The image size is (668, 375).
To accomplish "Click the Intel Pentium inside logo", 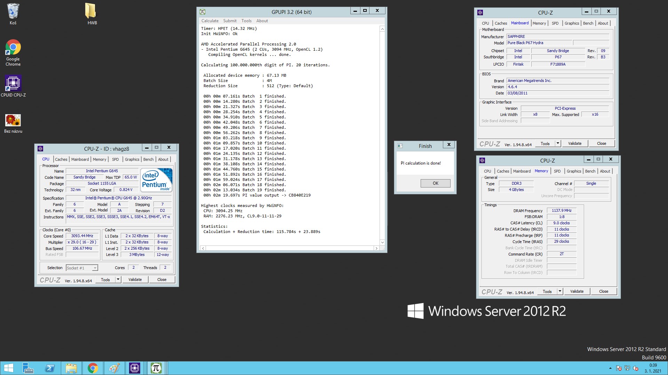I will 157,180.
